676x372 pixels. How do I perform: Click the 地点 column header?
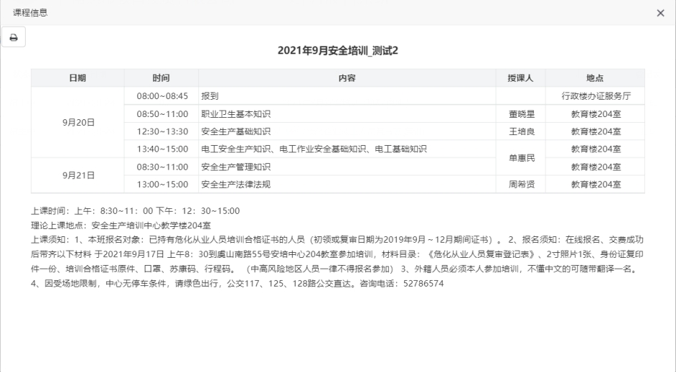(x=595, y=78)
